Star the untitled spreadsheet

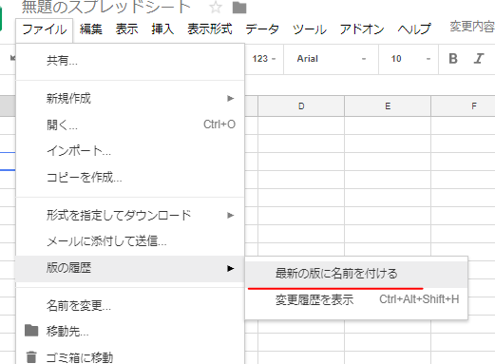216,7
